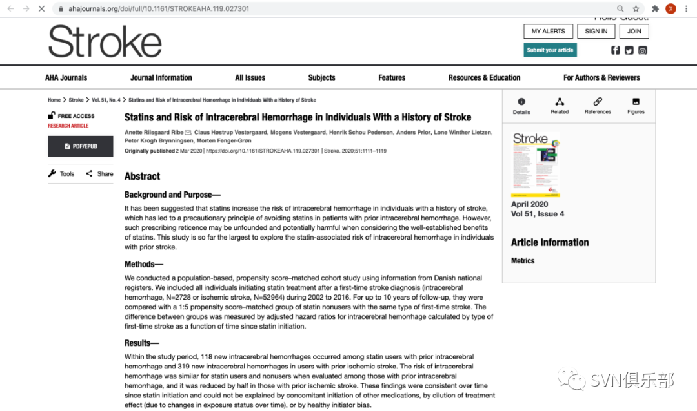Open the browser extensions puzzle icon
The image size is (697, 411).
[655, 8]
